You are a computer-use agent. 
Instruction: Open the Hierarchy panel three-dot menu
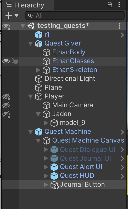(119, 5)
